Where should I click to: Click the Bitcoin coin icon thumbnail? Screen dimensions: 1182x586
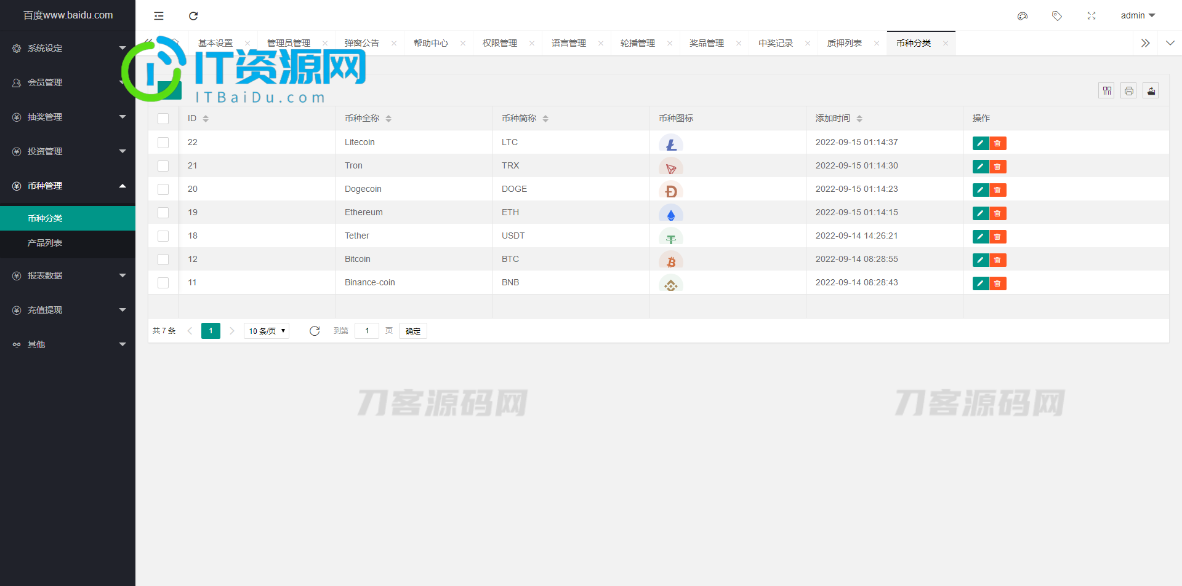click(x=671, y=260)
